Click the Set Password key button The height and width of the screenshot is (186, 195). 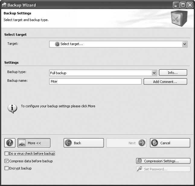point(163,169)
